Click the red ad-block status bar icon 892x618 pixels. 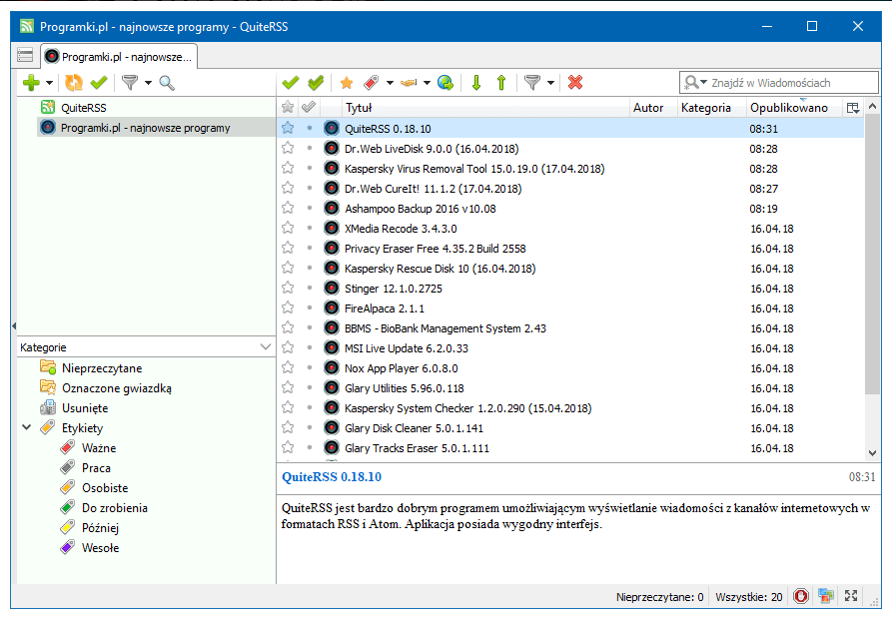(801, 596)
